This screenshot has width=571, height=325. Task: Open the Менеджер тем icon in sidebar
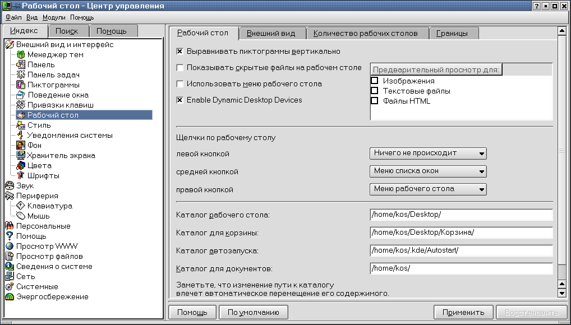[21, 55]
